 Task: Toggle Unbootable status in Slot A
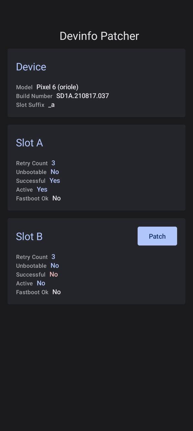[54, 172]
